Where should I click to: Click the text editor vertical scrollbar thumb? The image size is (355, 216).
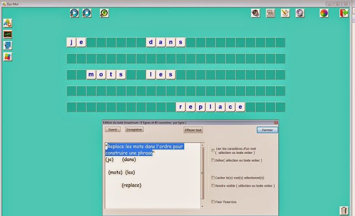(202, 173)
